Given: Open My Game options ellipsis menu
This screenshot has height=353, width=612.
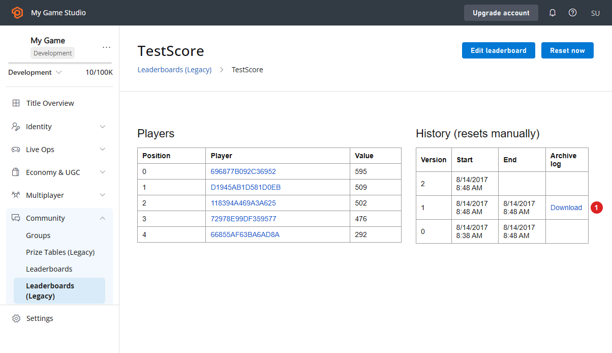Looking at the screenshot, I should (x=106, y=47).
